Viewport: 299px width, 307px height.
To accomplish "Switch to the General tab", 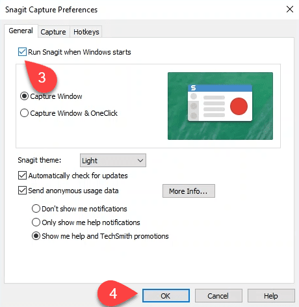I will [21, 31].
